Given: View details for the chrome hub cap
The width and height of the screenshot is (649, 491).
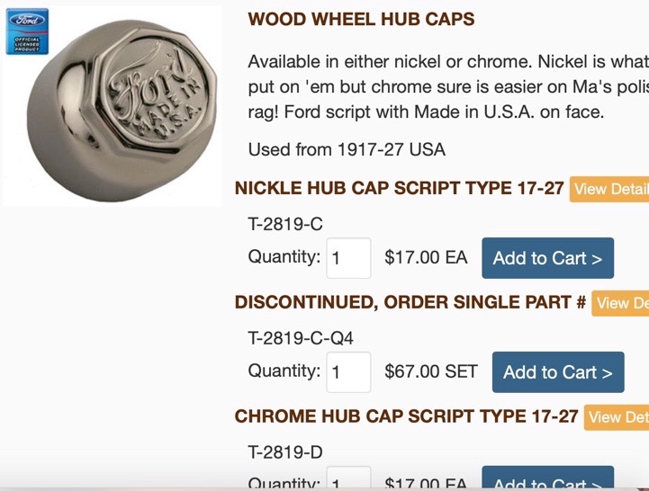Looking at the screenshot, I should (x=617, y=417).
